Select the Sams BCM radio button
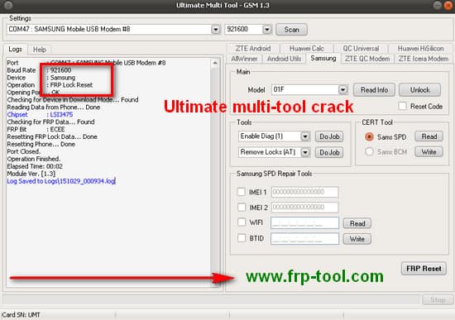This screenshot has width=455, height=320. pos(369,151)
